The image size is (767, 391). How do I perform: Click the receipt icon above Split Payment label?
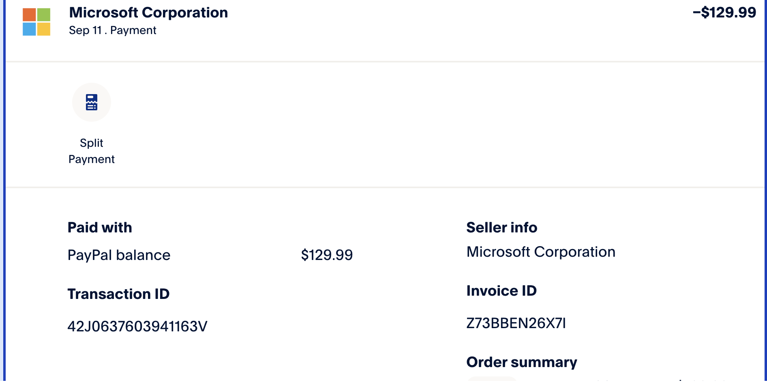(x=91, y=102)
